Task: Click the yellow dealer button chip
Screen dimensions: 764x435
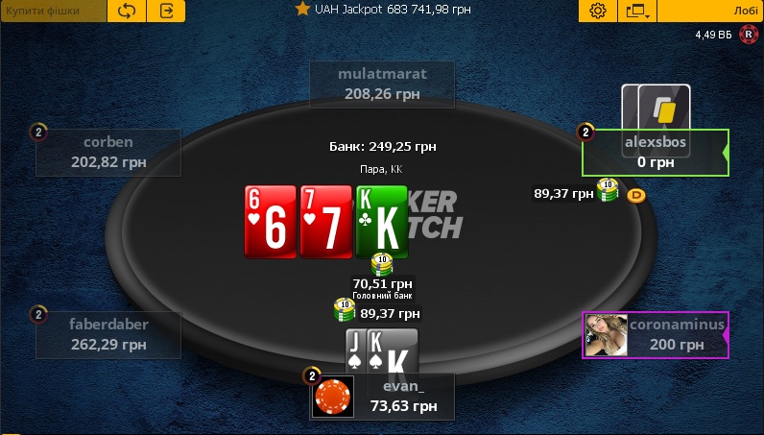Action: click(x=635, y=196)
